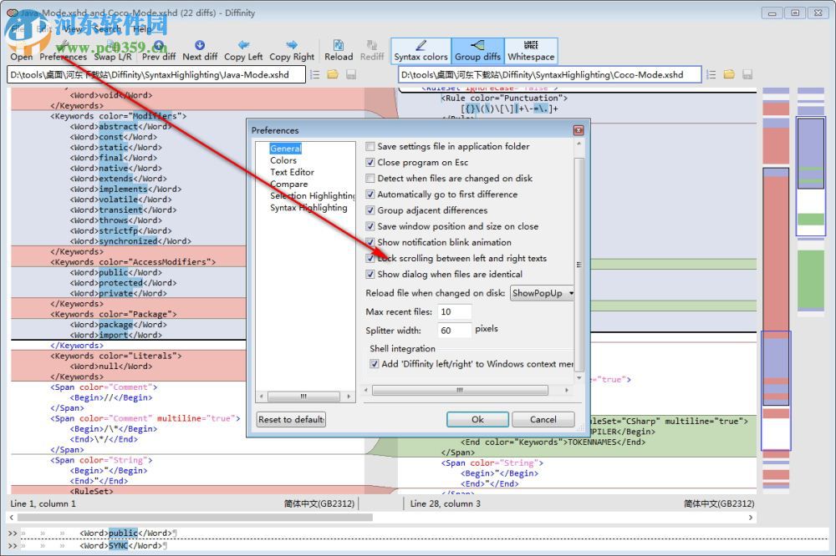Select Syntax Highlighting preferences category
The image size is (836, 556).
(308, 208)
